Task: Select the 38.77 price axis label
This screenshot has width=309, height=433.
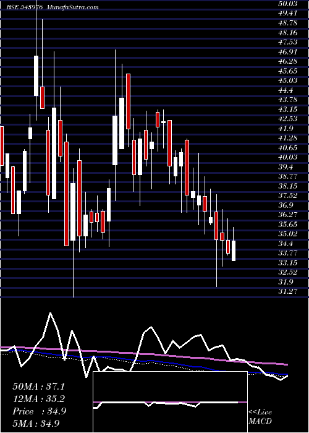Action: pyautogui.click(x=287, y=176)
